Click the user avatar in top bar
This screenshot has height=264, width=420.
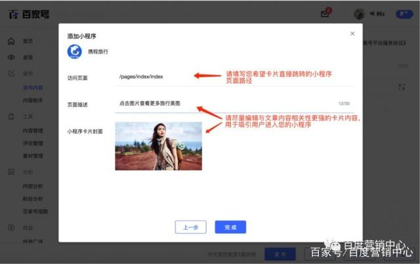tap(359, 14)
